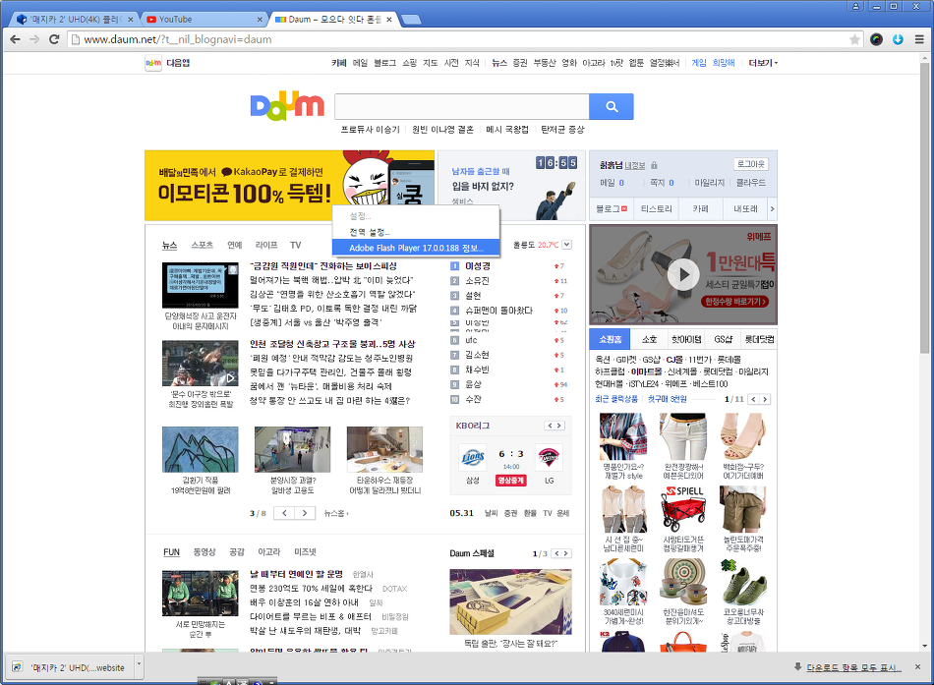Click the 최근 클릭상품 link

(616, 399)
